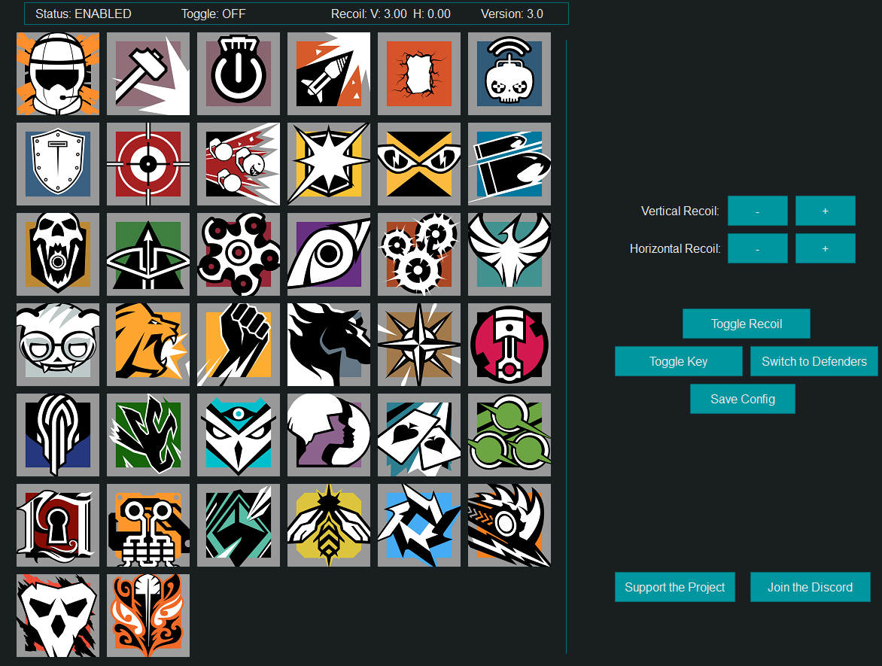Choose the Montagne shield operator icon
The width and height of the screenshot is (882, 666).
point(58,164)
